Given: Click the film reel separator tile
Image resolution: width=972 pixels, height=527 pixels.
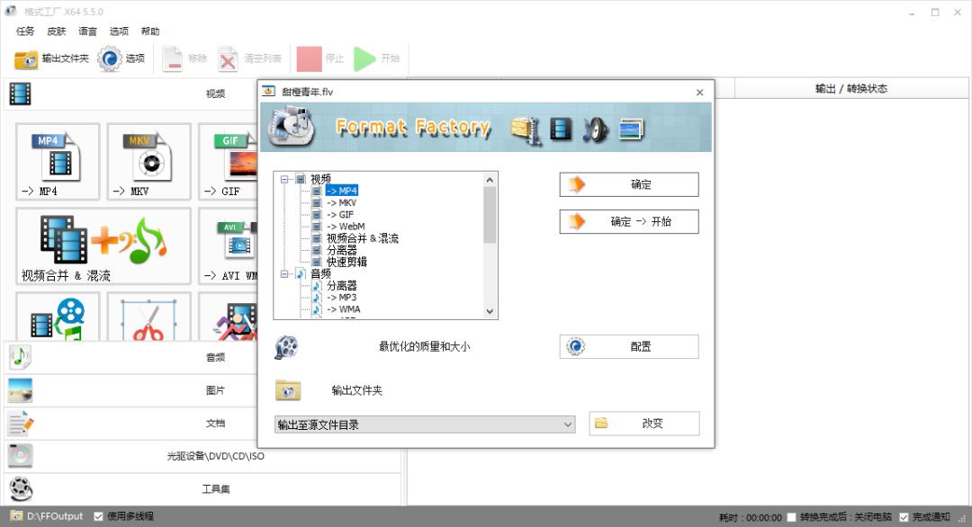Looking at the screenshot, I should pos(58,317).
